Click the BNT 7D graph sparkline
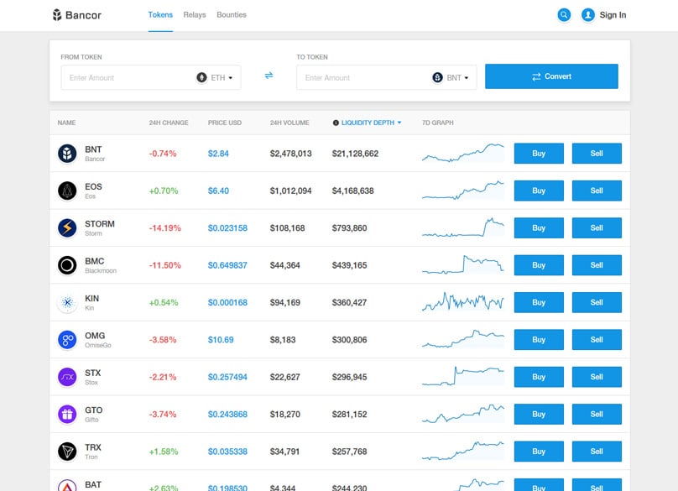Viewport: 678px width, 491px height. (x=463, y=153)
